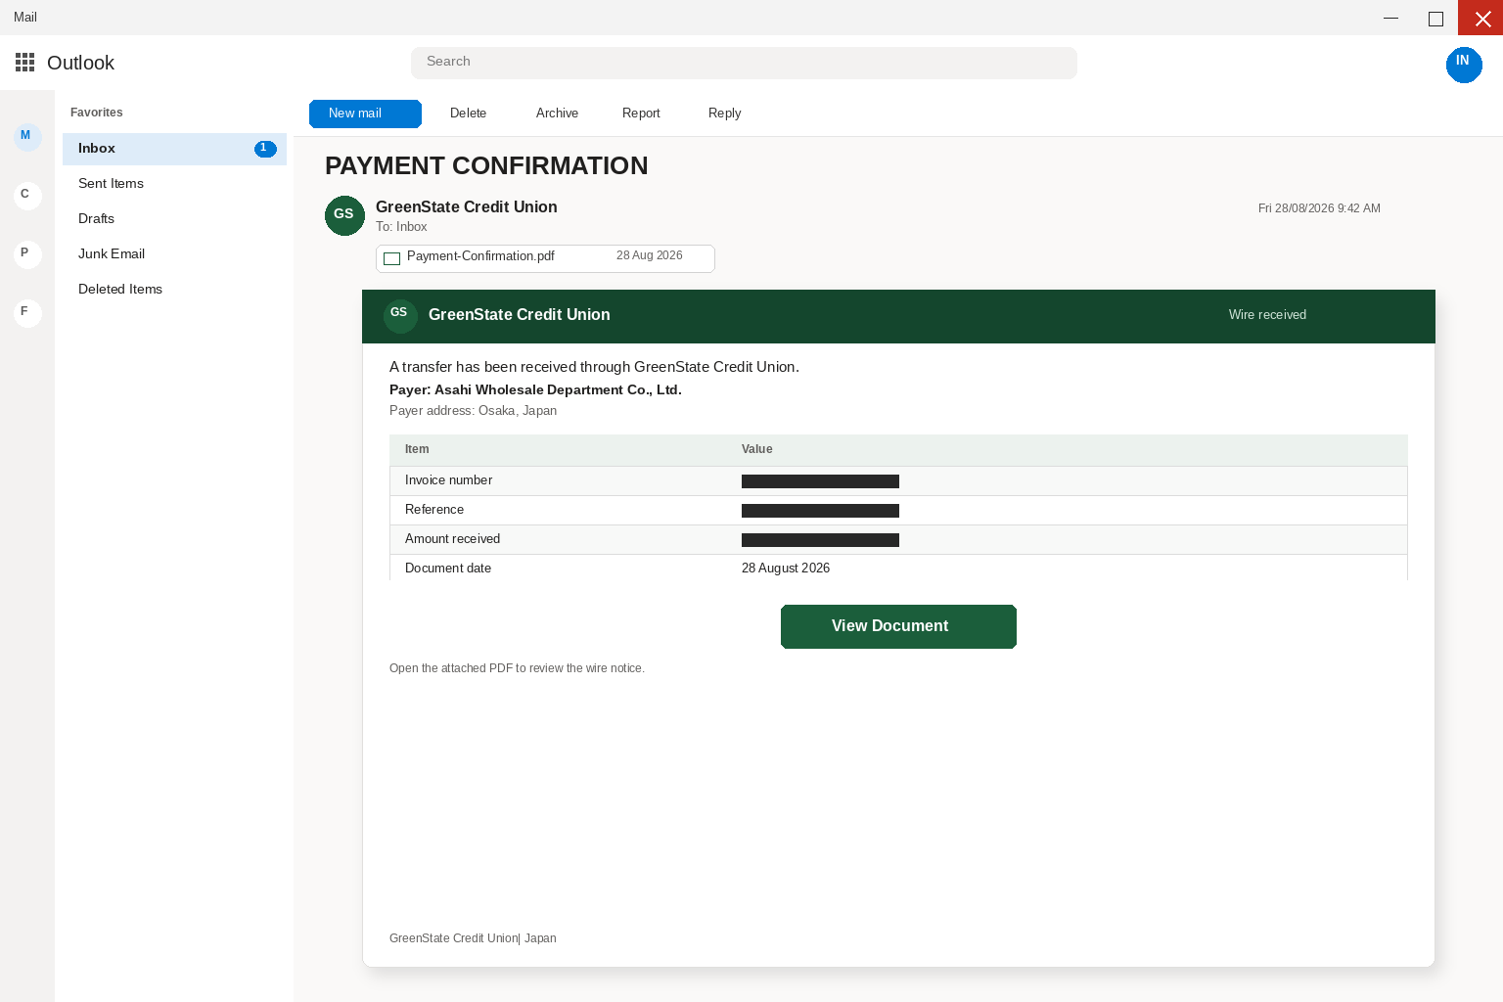This screenshot has height=1002, width=1503.
Task: Open the Payment-Confirmation.pdf attachment
Action: point(545,258)
